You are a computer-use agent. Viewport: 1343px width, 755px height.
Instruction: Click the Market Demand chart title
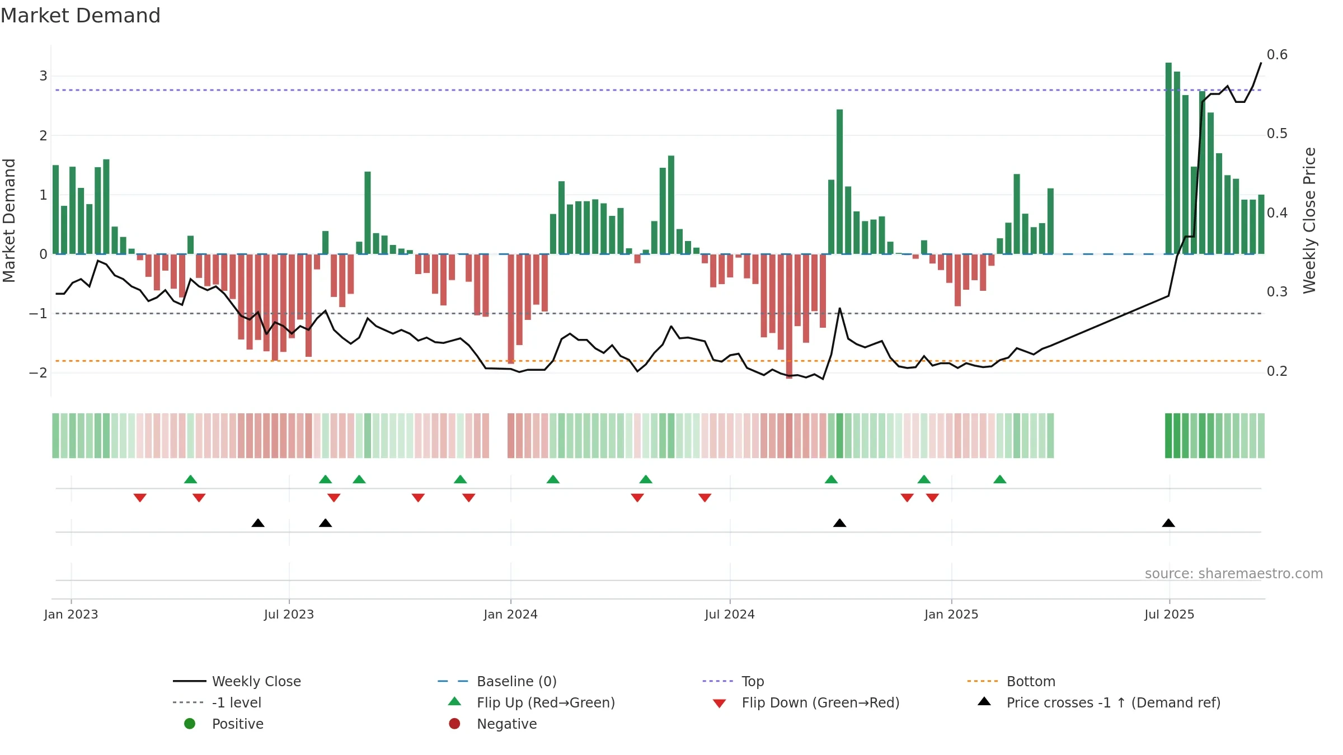81,15
